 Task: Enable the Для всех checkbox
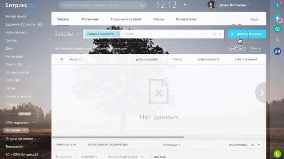152,157
